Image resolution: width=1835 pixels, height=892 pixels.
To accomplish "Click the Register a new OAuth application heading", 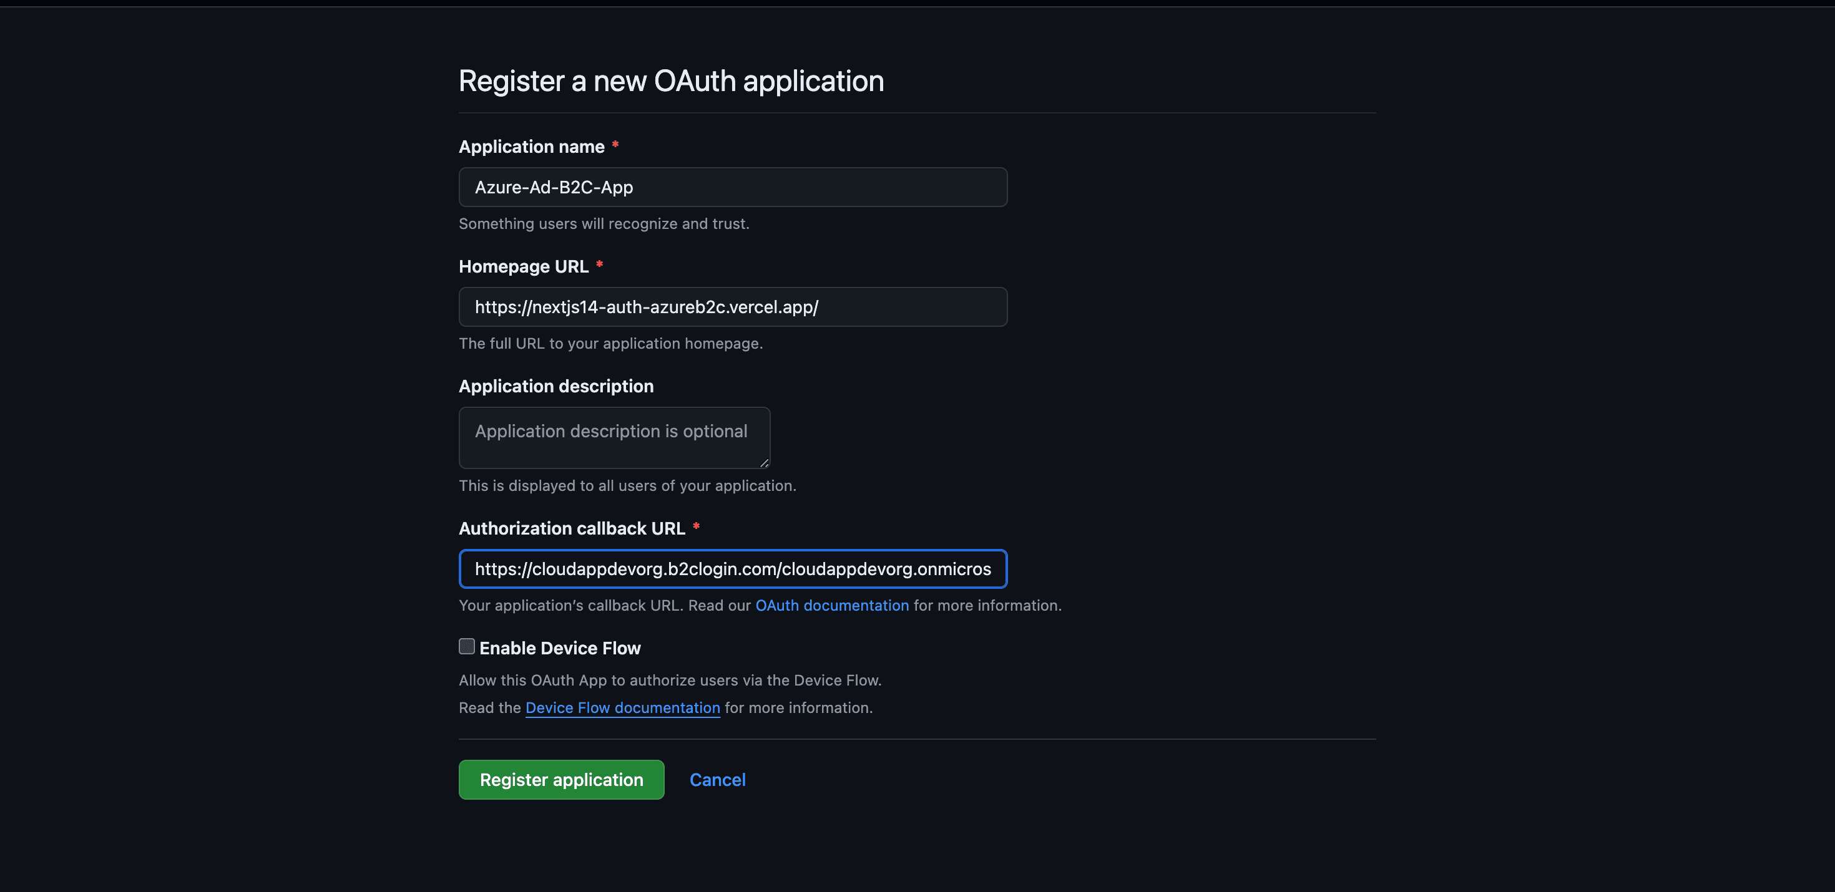I will tap(671, 81).
